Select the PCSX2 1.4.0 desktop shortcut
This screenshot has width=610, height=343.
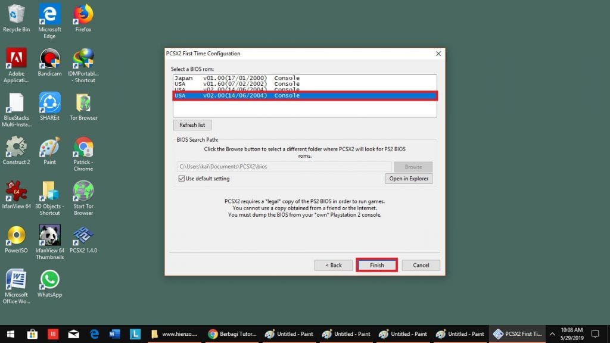click(x=83, y=239)
